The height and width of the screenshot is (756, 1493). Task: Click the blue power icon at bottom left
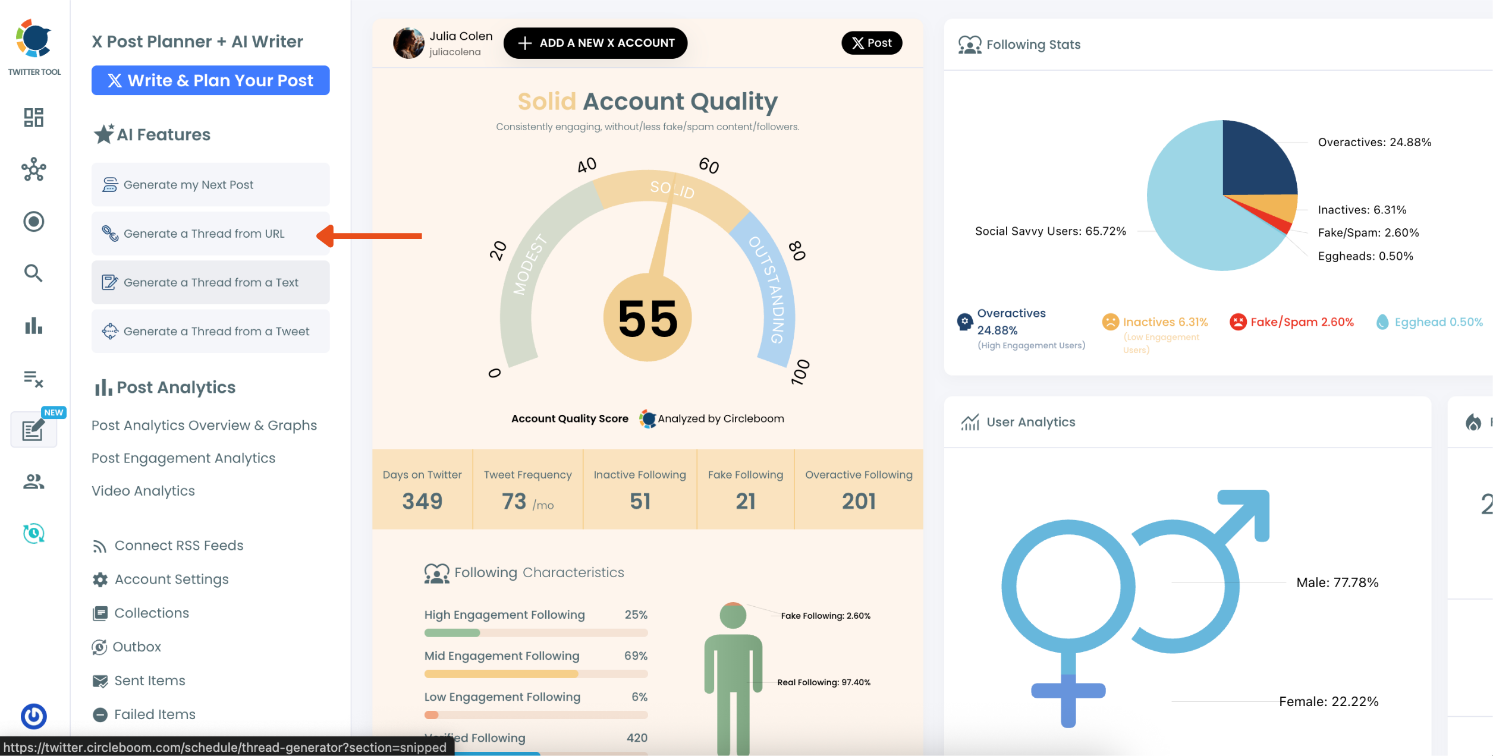coord(34,716)
